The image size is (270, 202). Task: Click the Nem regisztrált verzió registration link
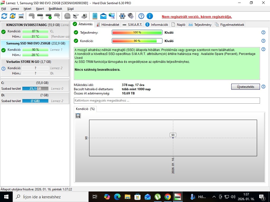(x=197, y=17)
